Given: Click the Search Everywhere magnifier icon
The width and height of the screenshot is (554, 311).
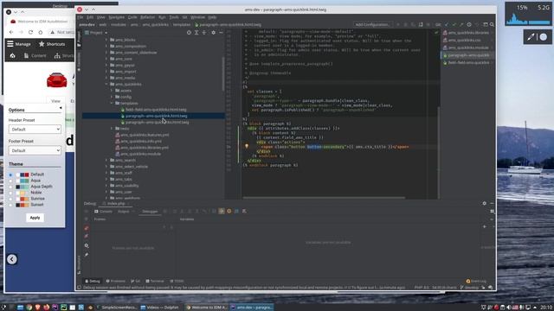Looking at the screenshot, I should click(x=492, y=25).
